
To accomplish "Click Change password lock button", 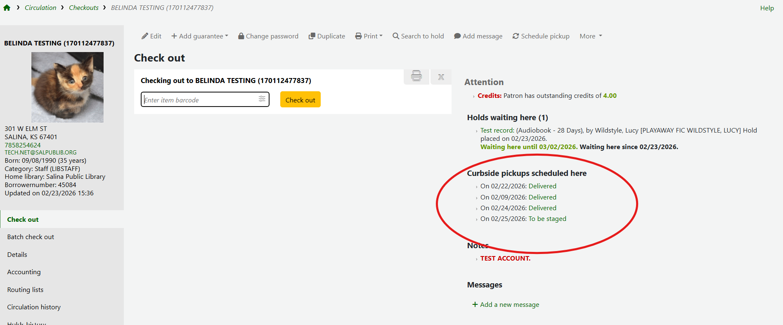I will click(x=268, y=36).
